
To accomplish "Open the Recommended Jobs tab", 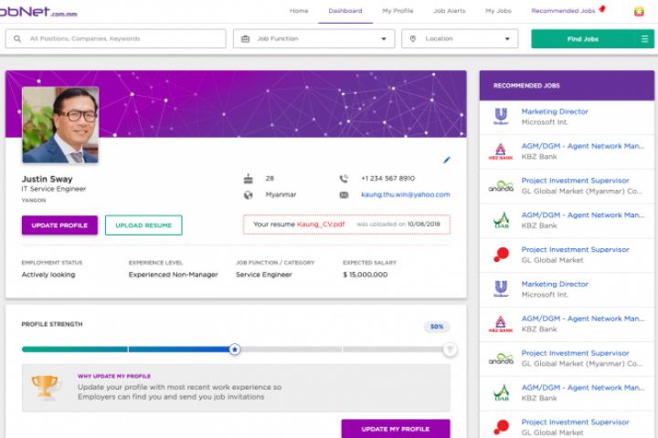I will pos(563,11).
